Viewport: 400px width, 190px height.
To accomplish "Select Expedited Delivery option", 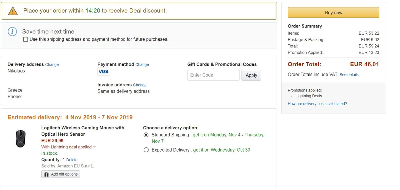I will click(146, 150).
